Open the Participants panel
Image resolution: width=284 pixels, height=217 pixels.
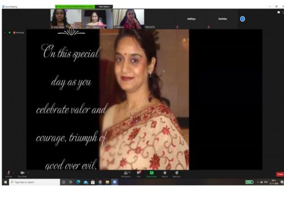point(126,174)
